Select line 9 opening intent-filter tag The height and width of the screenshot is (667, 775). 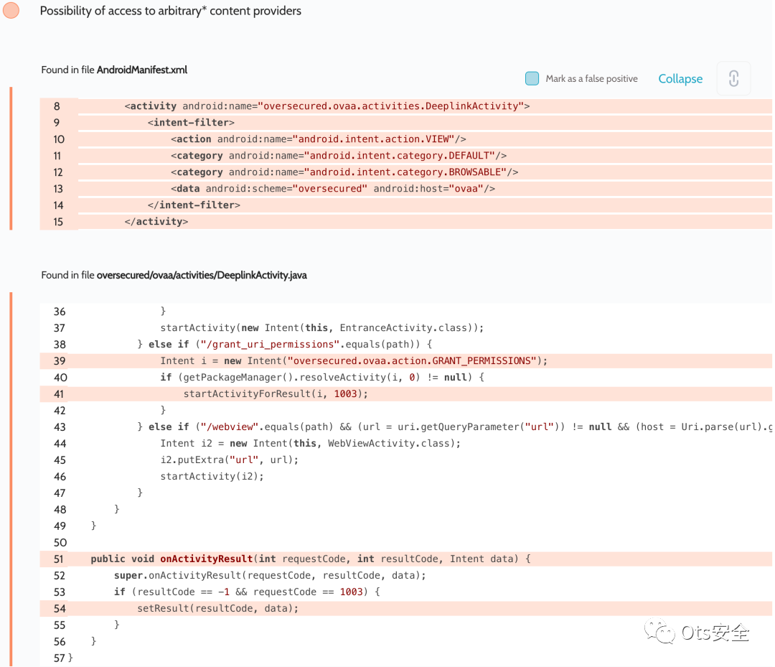pyautogui.click(x=405, y=122)
